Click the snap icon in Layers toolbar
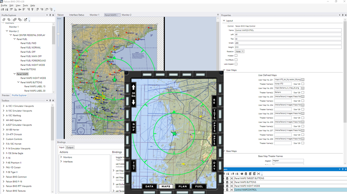This screenshot has width=347, height=194. point(258,173)
